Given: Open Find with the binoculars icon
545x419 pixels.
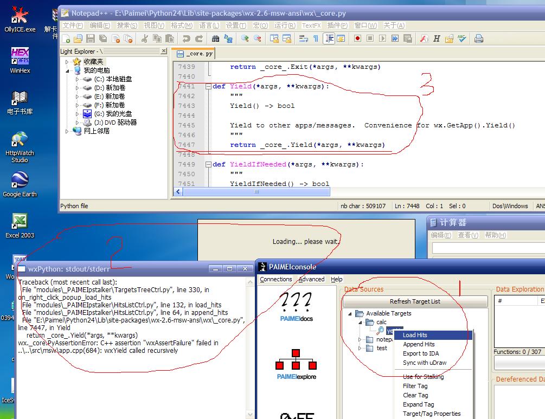Looking at the screenshot, I should pos(215,38).
